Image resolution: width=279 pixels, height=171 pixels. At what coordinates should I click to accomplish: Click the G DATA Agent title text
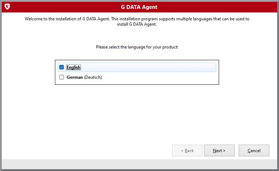(x=139, y=7)
